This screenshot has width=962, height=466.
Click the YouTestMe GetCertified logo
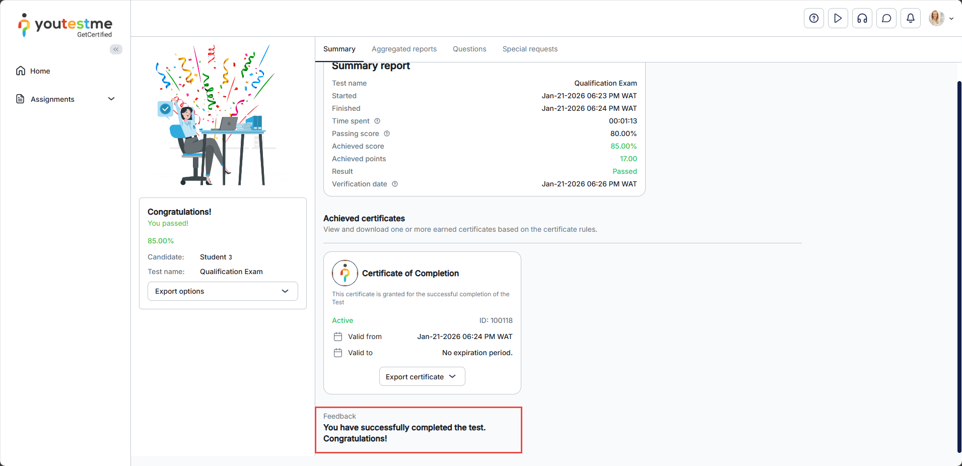click(65, 26)
